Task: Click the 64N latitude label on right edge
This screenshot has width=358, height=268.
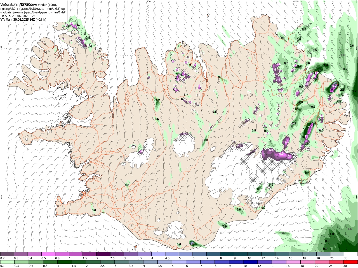Action: point(356,197)
